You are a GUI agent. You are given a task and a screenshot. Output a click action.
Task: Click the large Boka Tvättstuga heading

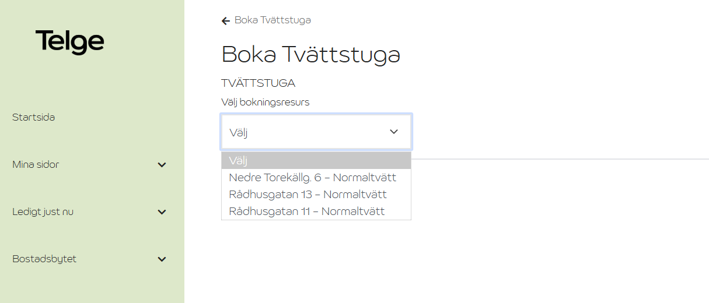[x=311, y=55]
